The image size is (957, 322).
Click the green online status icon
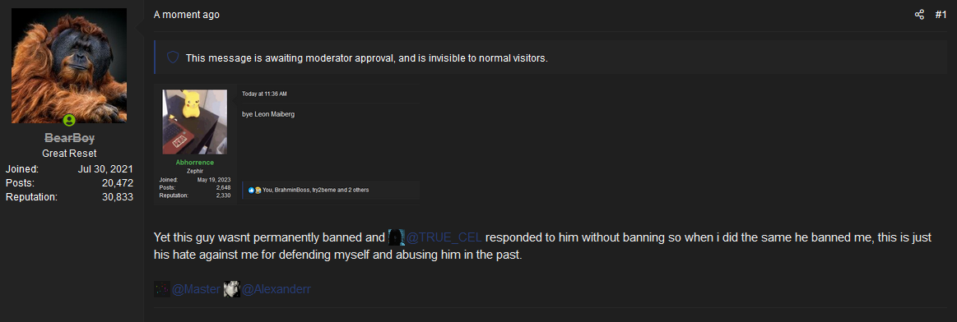click(69, 121)
